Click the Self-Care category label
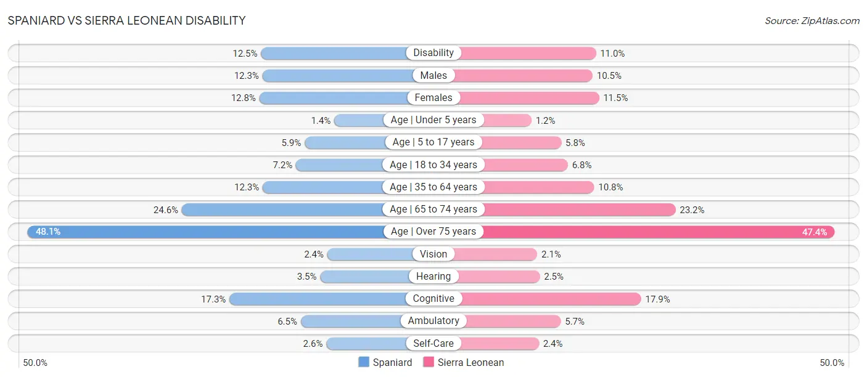 tap(434, 343)
